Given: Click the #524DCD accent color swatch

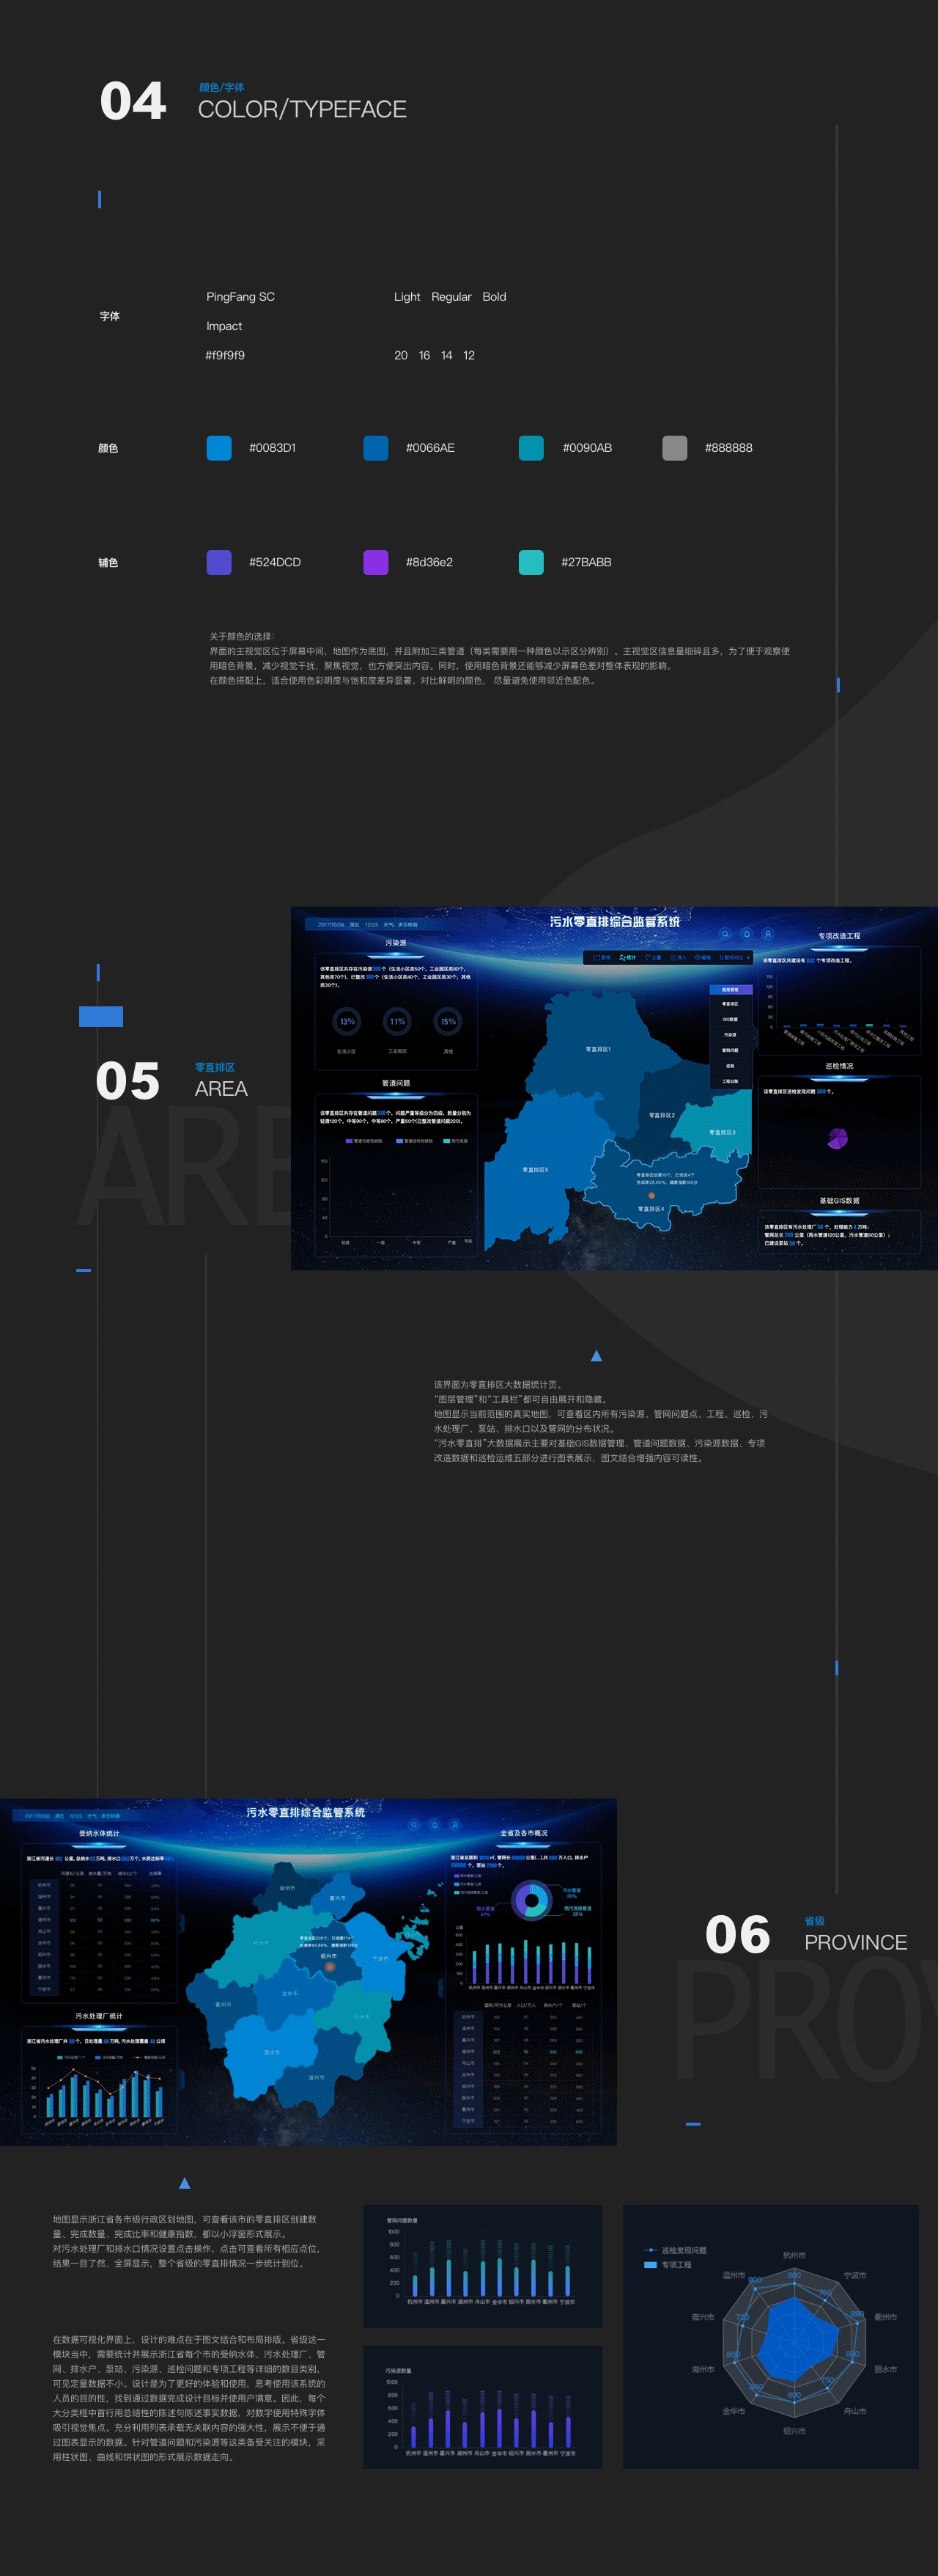Looking at the screenshot, I should pyautogui.click(x=219, y=562).
